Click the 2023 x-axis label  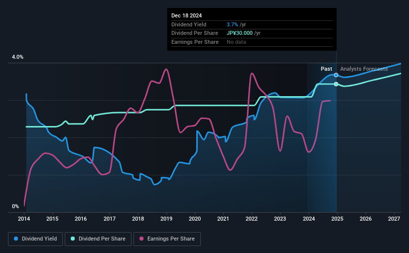(280, 219)
